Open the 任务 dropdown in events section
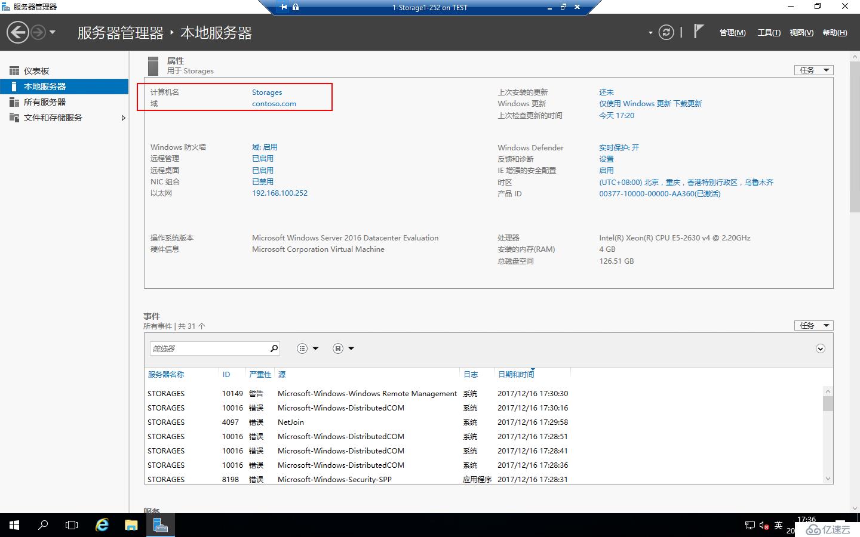860x537 pixels. [813, 325]
